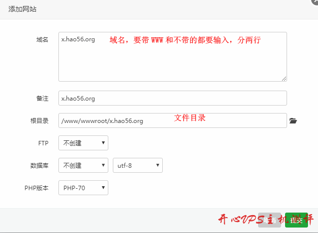
Task: Click the 备注 remark input field
Action: point(172,98)
